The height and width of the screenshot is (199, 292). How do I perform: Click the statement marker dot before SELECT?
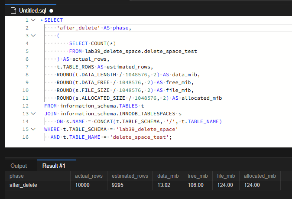(x=42, y=20)
